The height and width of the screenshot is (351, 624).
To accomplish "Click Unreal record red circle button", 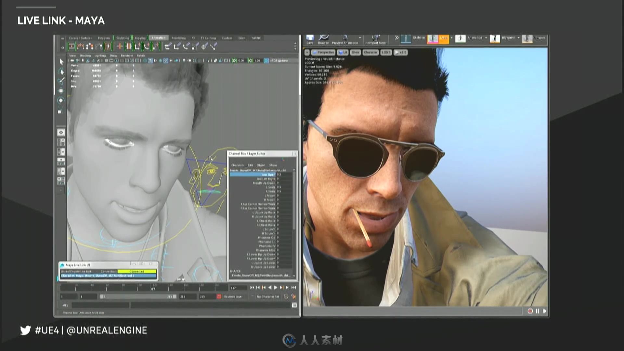I will click(530, 311).
